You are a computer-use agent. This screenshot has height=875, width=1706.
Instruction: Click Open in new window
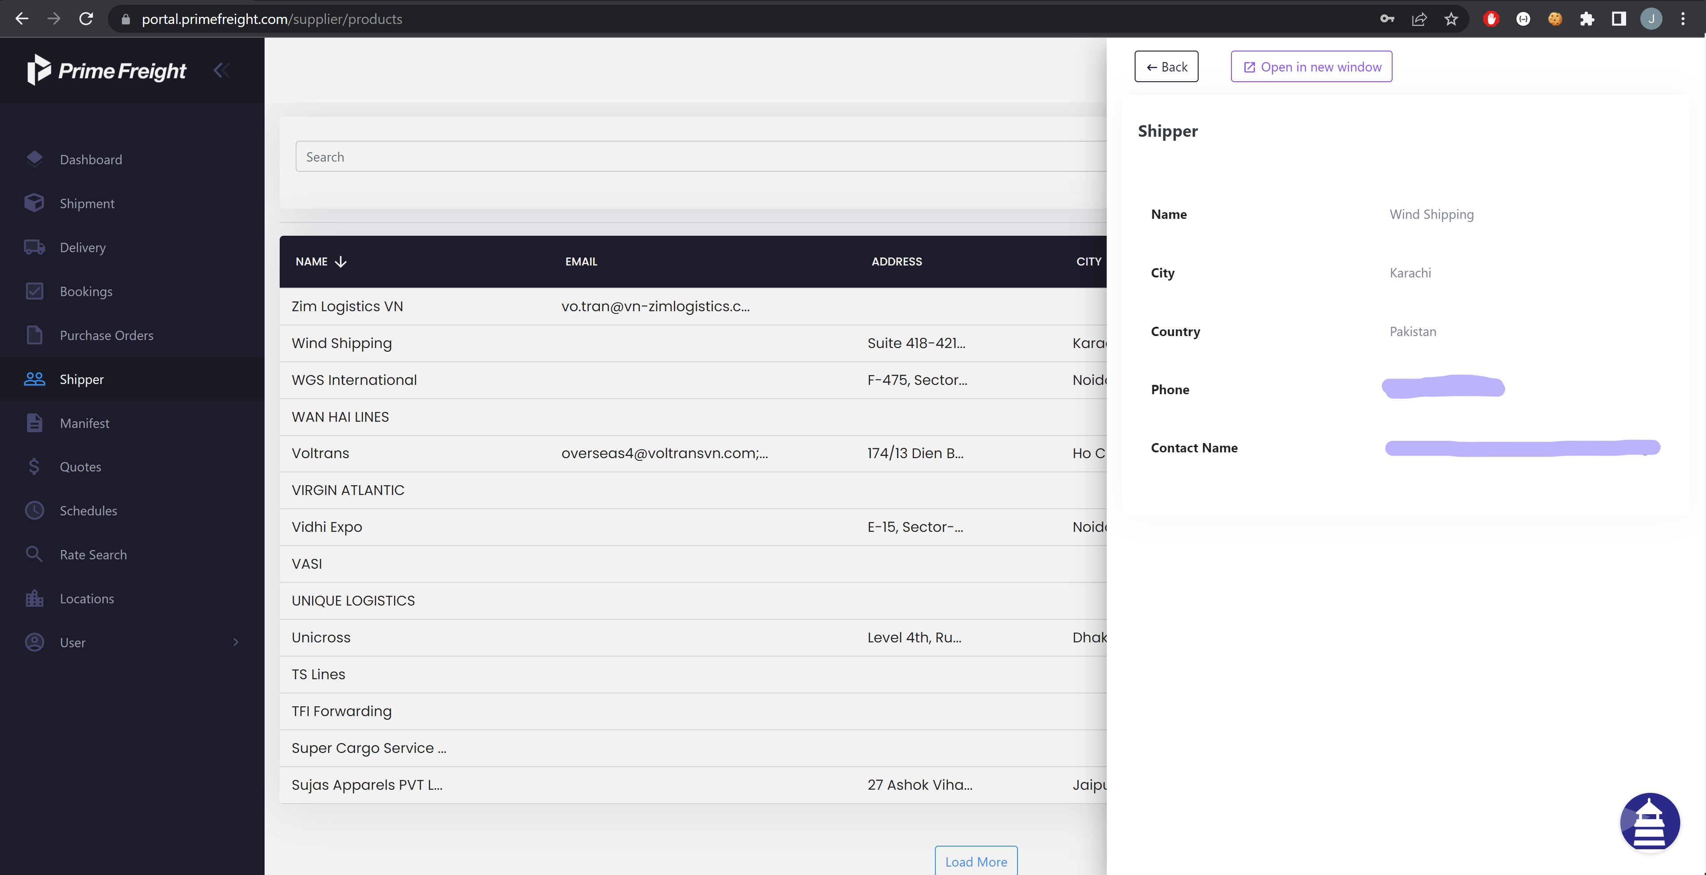(x=1311, y=66)
